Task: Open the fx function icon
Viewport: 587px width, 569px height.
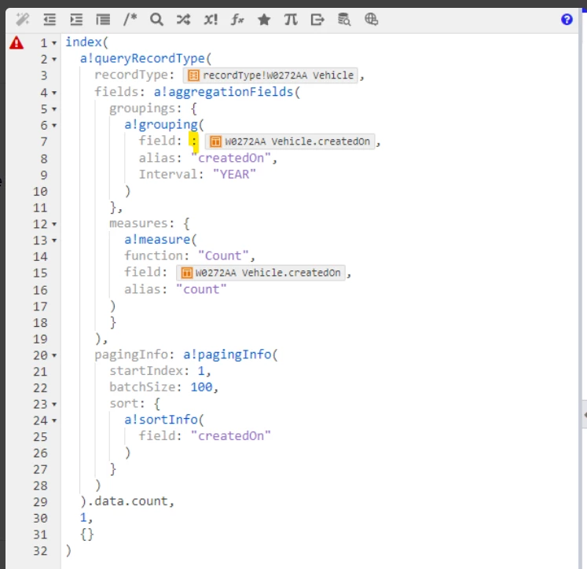Action: (x=237, y=19)
